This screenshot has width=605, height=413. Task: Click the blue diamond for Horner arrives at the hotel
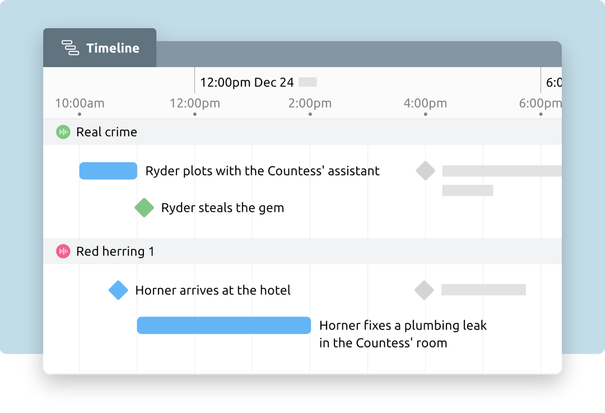click(118, 290)
